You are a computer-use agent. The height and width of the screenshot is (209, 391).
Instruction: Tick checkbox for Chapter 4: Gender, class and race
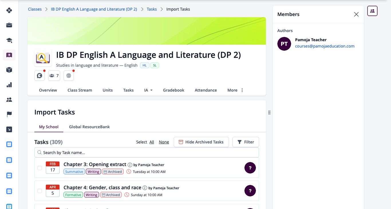pos(40,191)
